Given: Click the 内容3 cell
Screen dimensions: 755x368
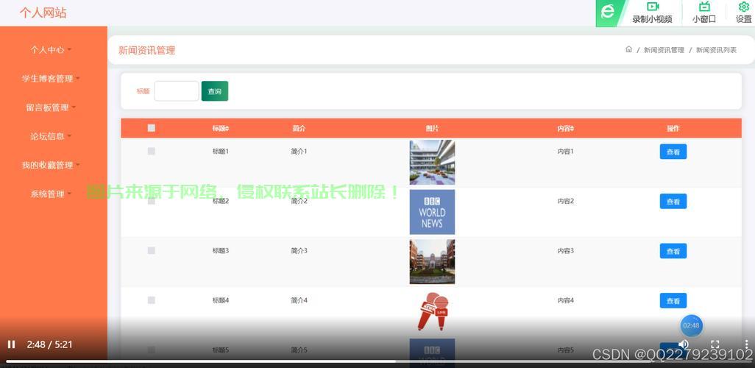Looking at the screenshot, I should pyautogui.click(x=566, y=250).
